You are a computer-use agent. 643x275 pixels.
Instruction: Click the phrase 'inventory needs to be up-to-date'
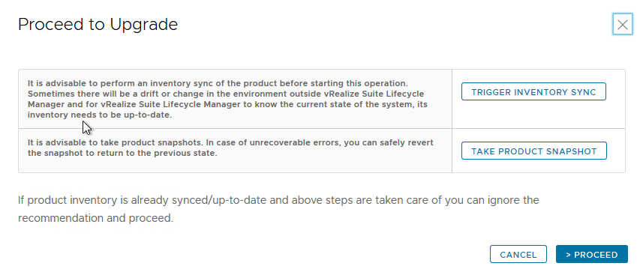pos(99,115)
